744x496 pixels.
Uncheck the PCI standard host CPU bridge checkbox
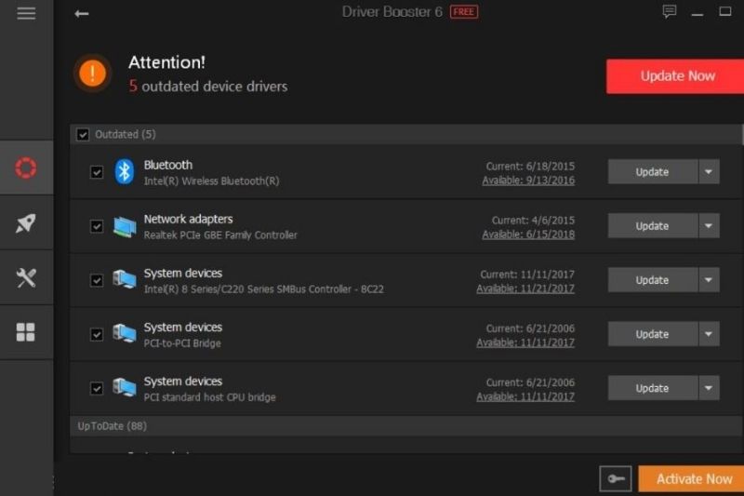coord(97,388)
